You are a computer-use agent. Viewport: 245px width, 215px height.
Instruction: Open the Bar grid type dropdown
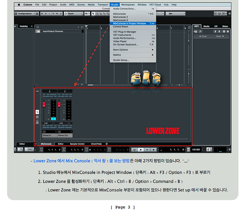tap(176, 14)
